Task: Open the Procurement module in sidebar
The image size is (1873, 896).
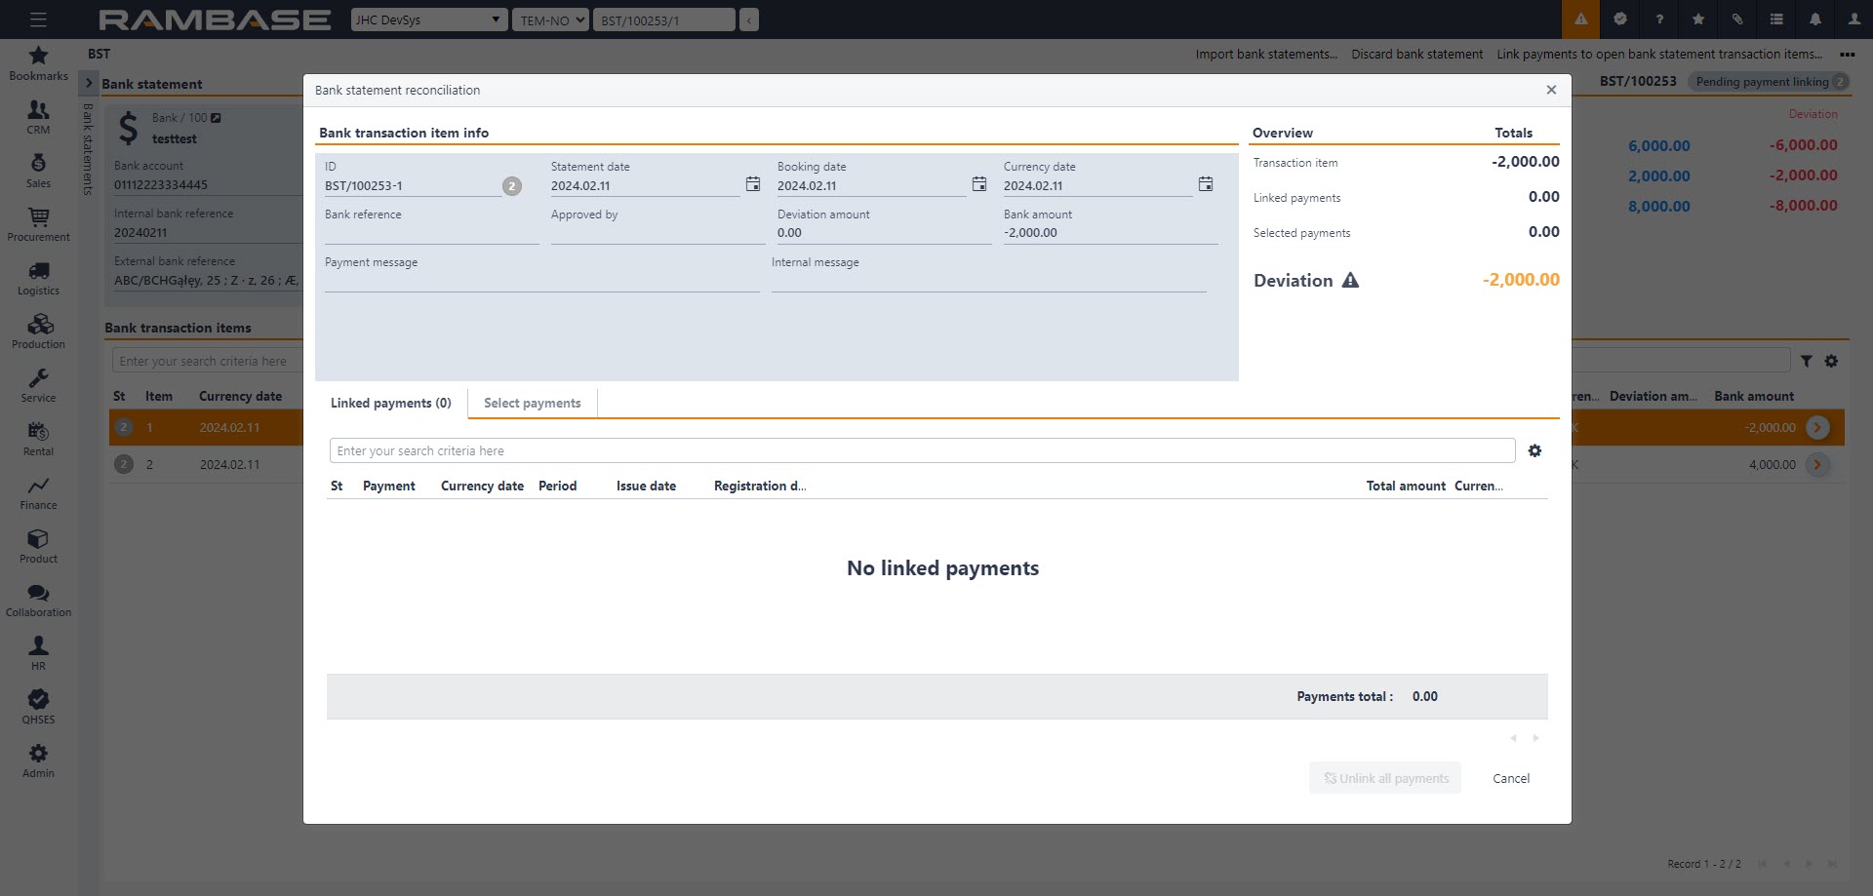Action: point(38,225)
